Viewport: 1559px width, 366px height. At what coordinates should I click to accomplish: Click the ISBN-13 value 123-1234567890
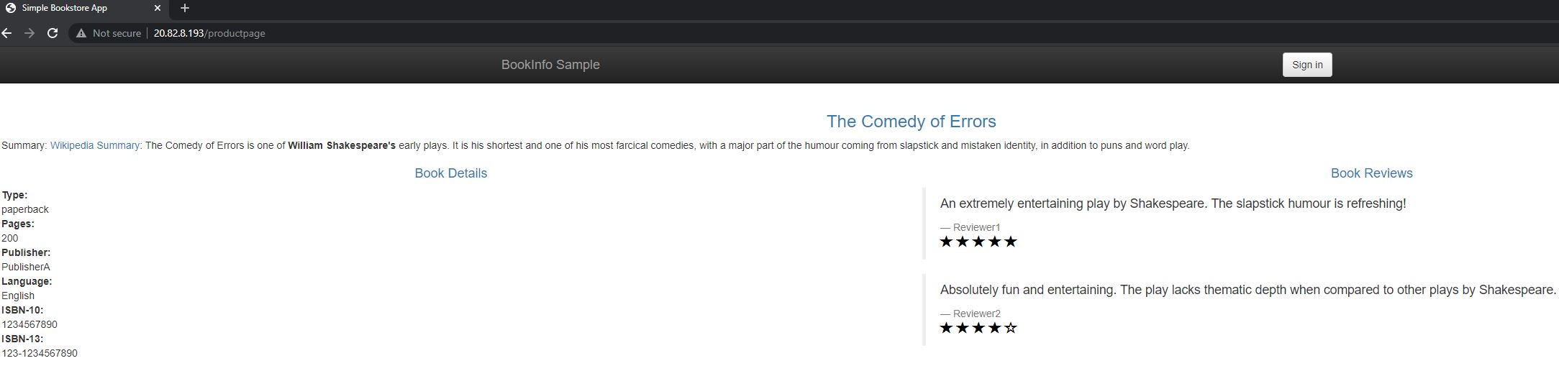40,353
